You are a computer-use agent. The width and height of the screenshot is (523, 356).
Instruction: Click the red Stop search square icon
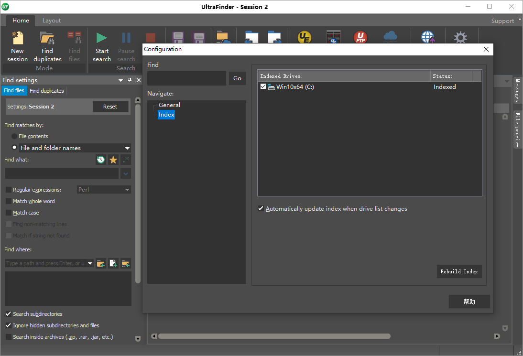click(151, 38)
